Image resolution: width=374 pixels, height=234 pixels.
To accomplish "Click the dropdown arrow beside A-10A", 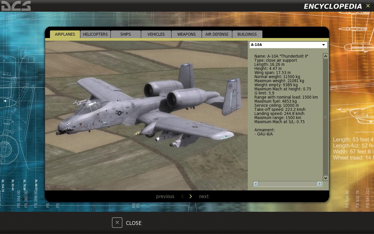I will [x=323, y=45].
